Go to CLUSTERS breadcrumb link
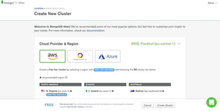The height and width of the screenshot is (111, 220). (39, 9)
